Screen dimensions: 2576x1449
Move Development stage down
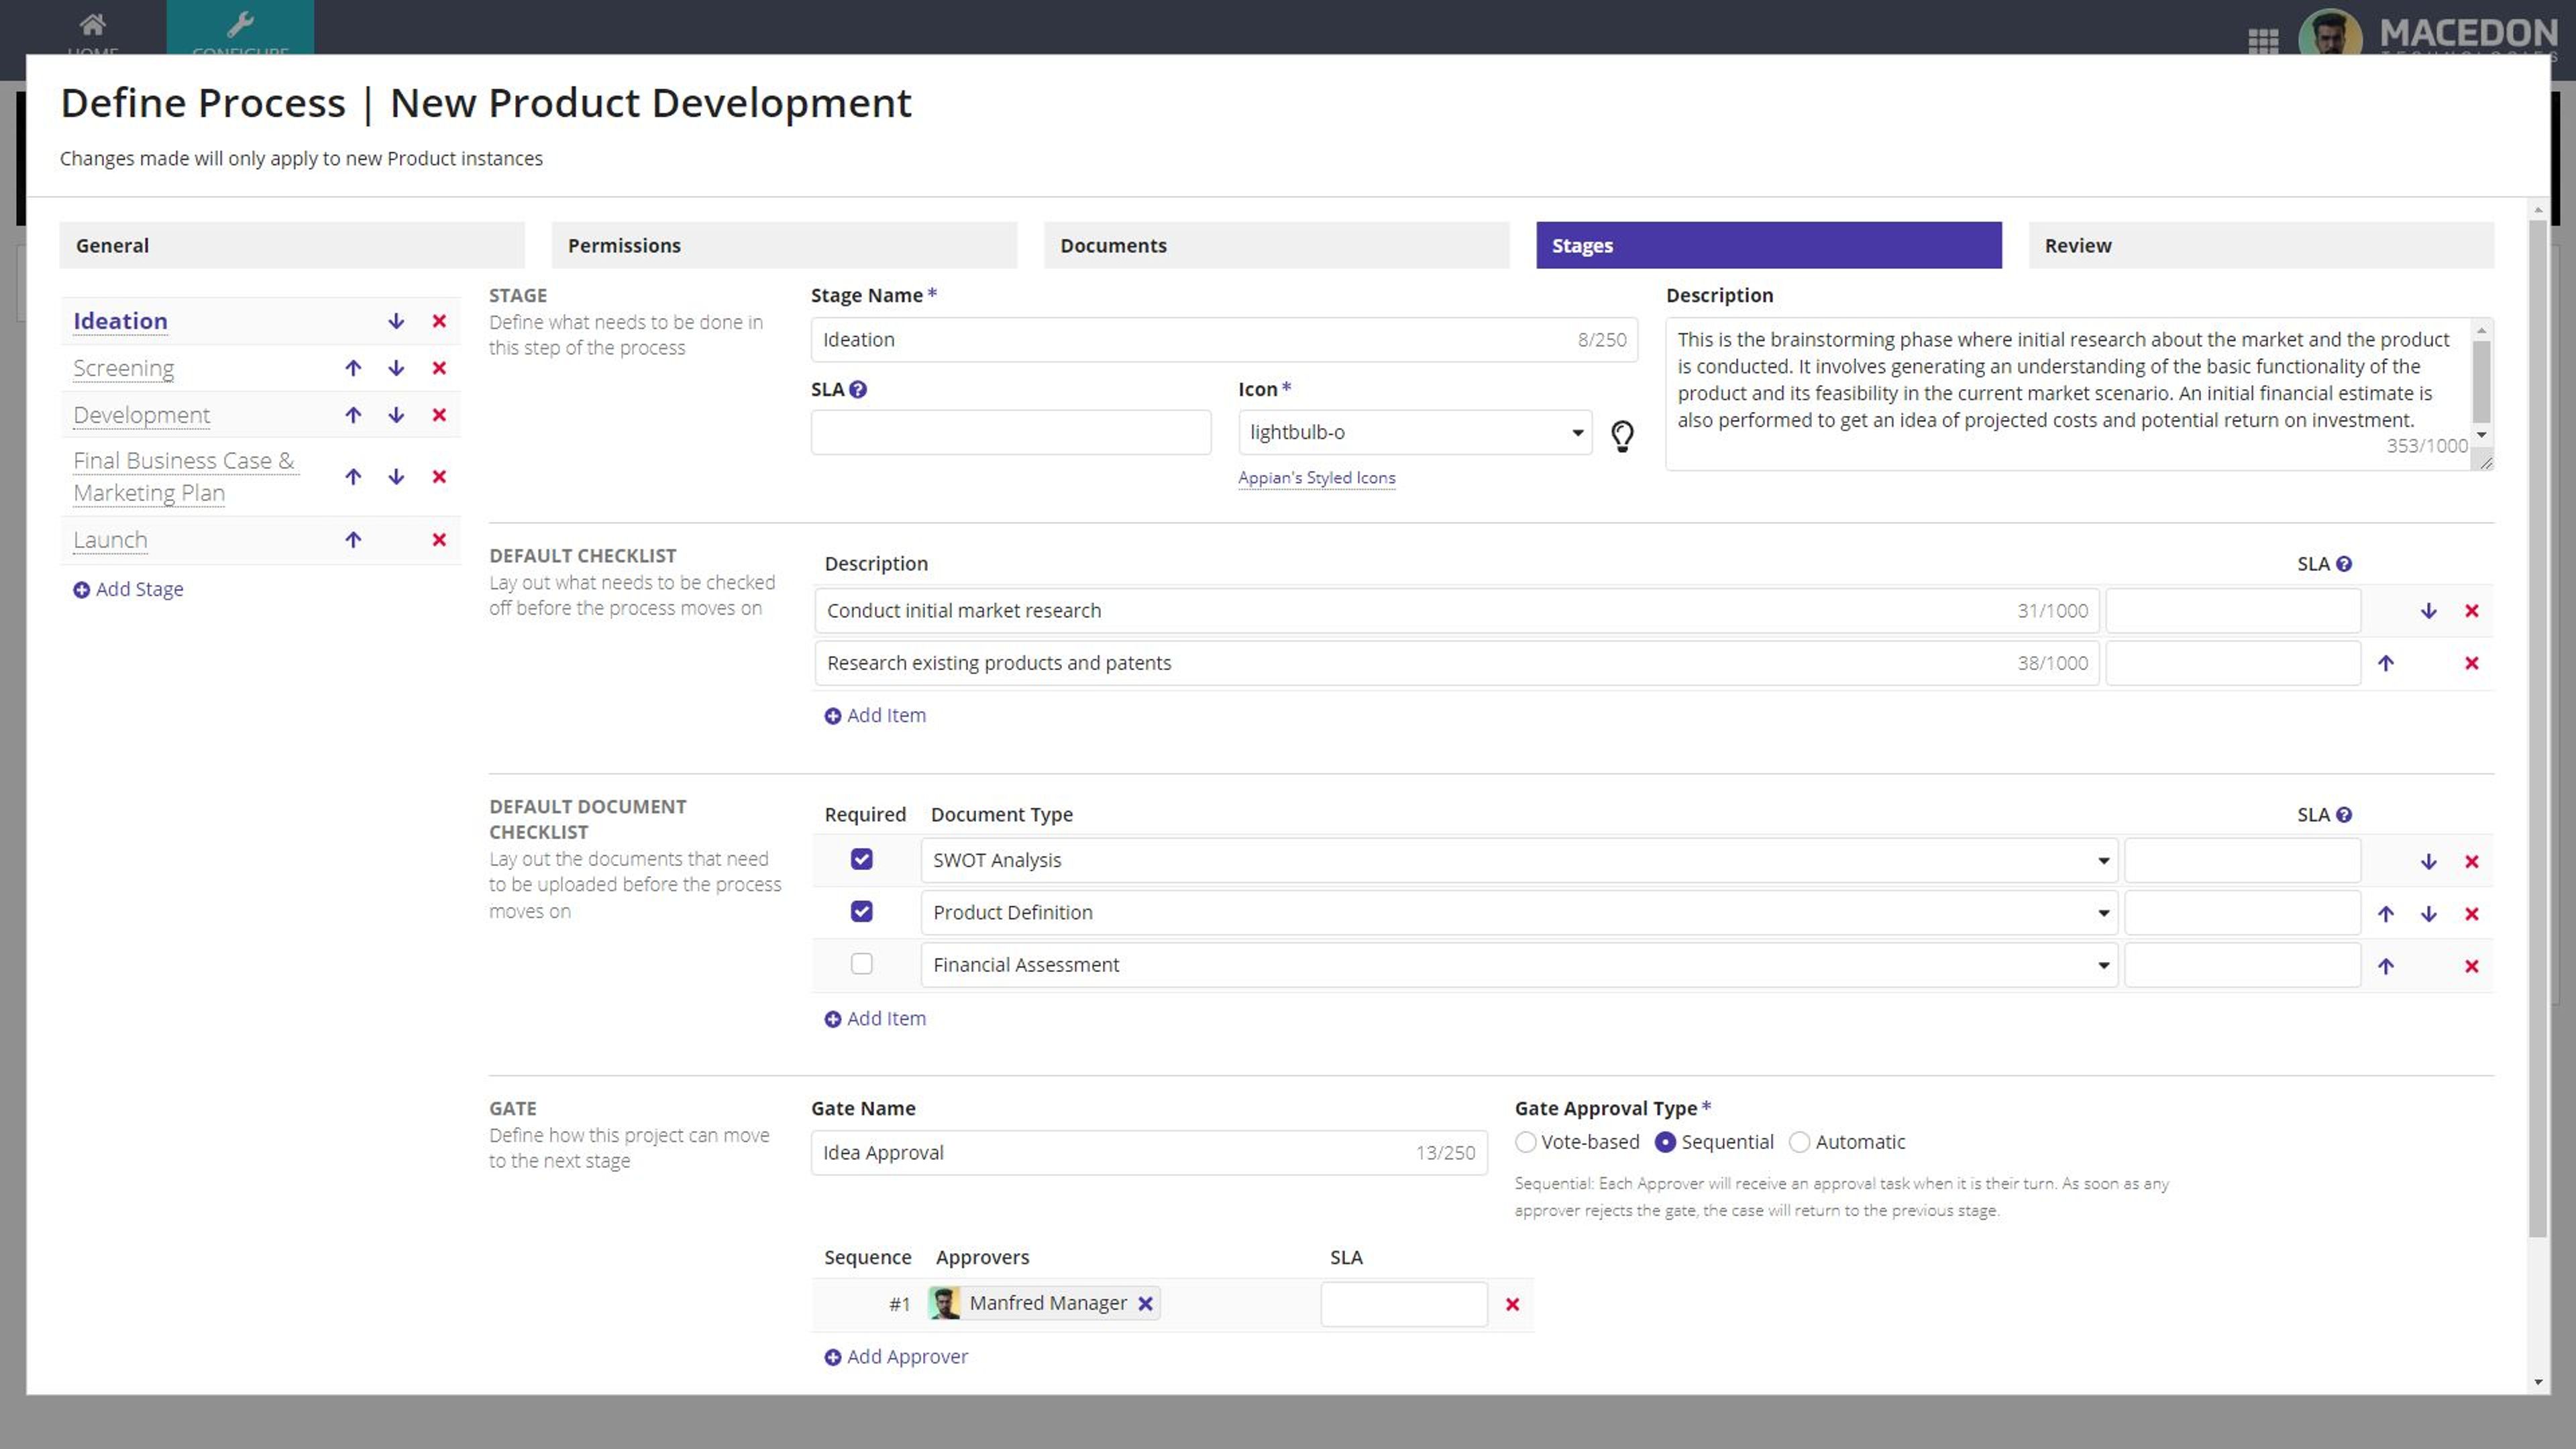396,415
